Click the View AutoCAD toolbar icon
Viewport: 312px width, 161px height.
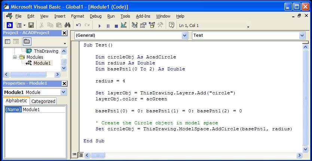click(10, 25)
